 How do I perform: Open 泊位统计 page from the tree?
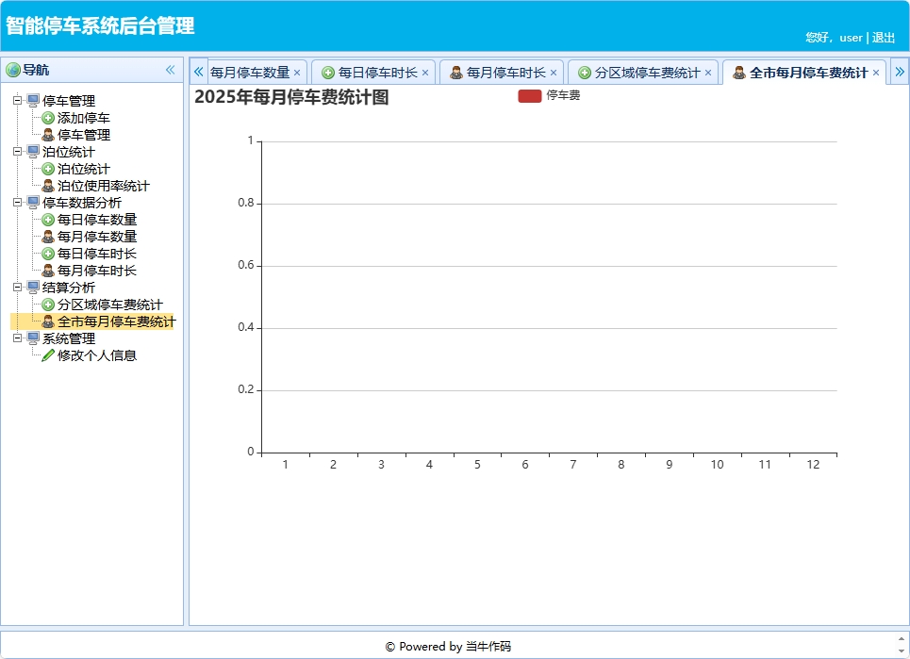pos(83,169)
